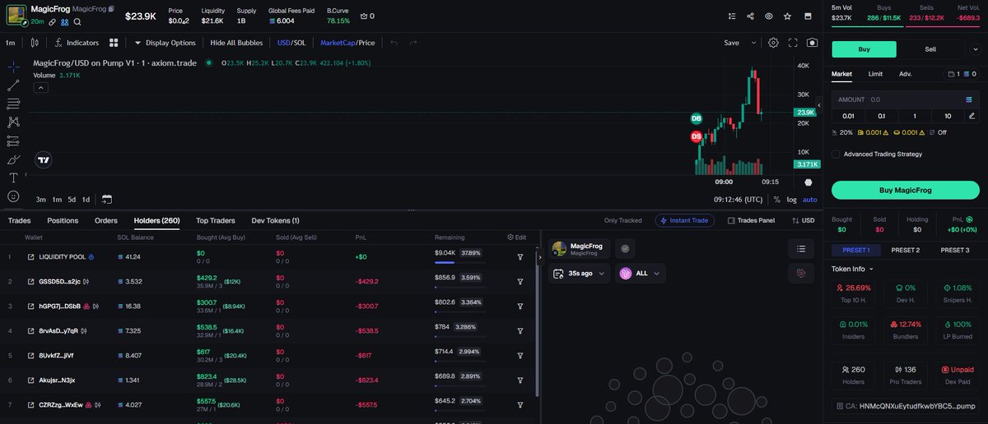988x424 pixels.
Task: Share the token with share icon
Action: pos(750,16)
